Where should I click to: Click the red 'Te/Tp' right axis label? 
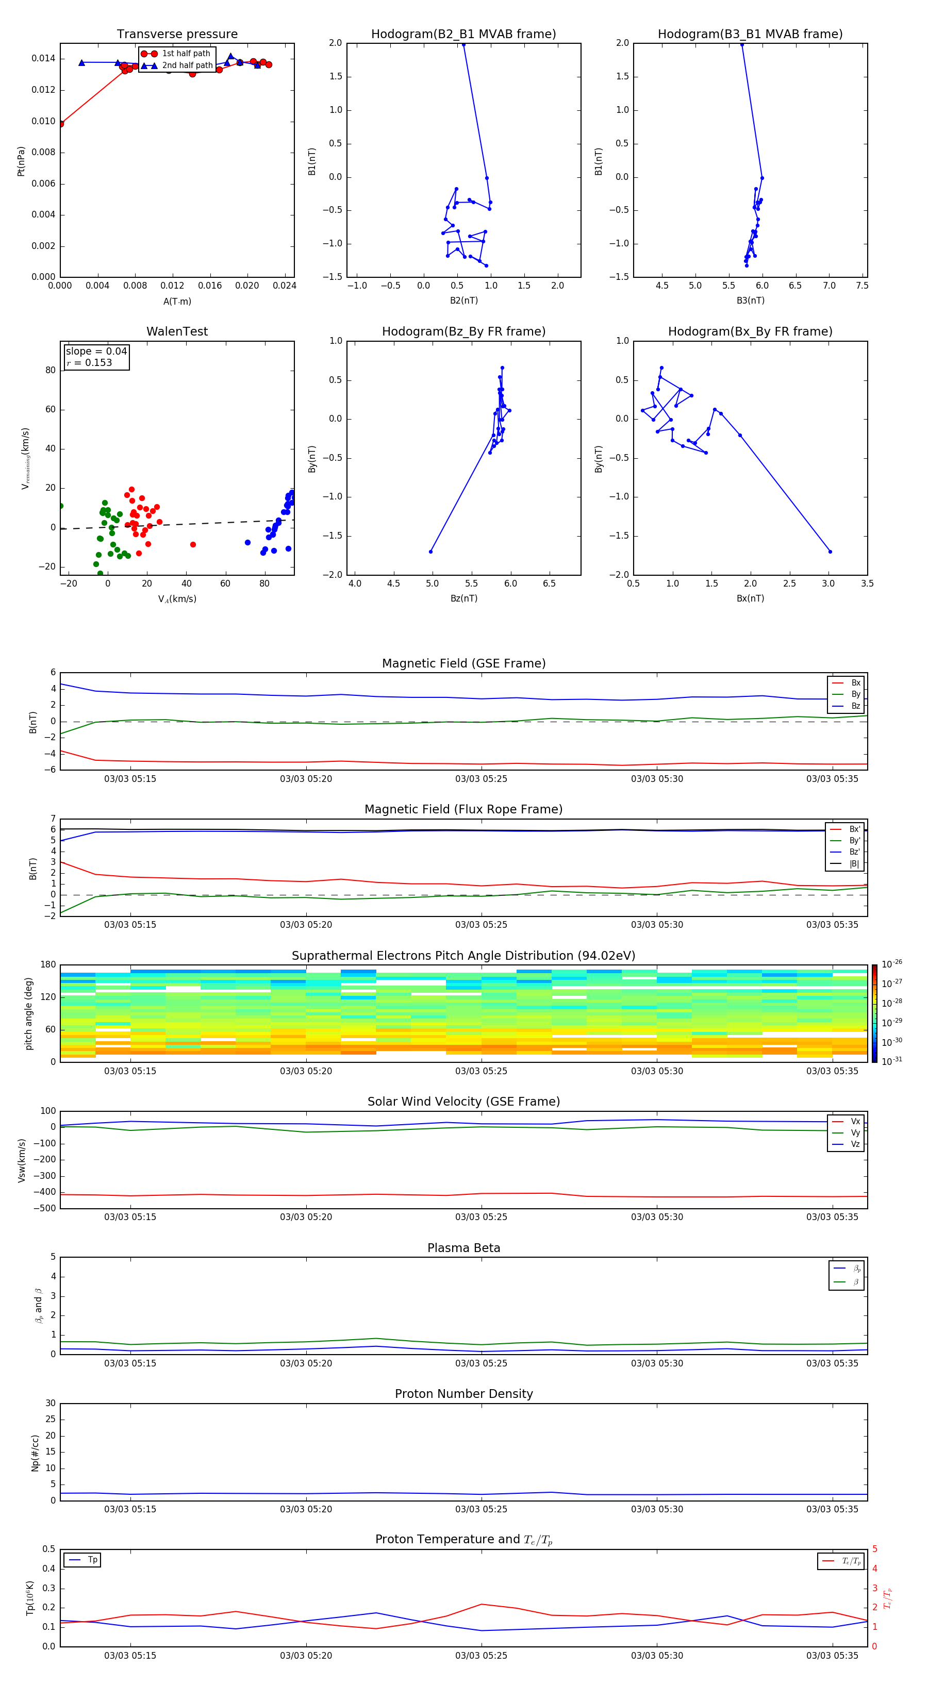click(888, 1598)
